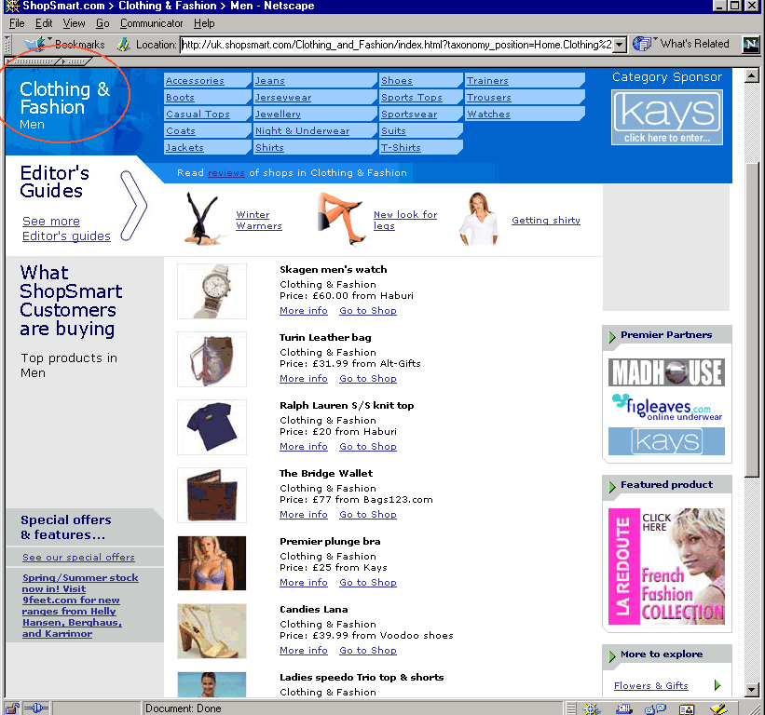Collapse the second shorter toolbar tab handle
This screenshot has height=715, width=765.
coord(75,61)
